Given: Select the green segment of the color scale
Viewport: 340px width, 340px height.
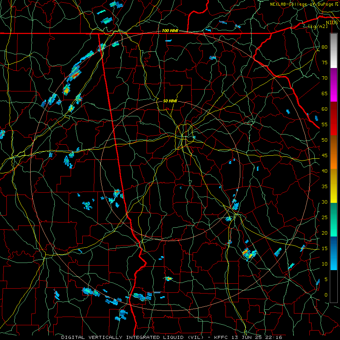Looking at the screenshot, I should pos(334,219).
